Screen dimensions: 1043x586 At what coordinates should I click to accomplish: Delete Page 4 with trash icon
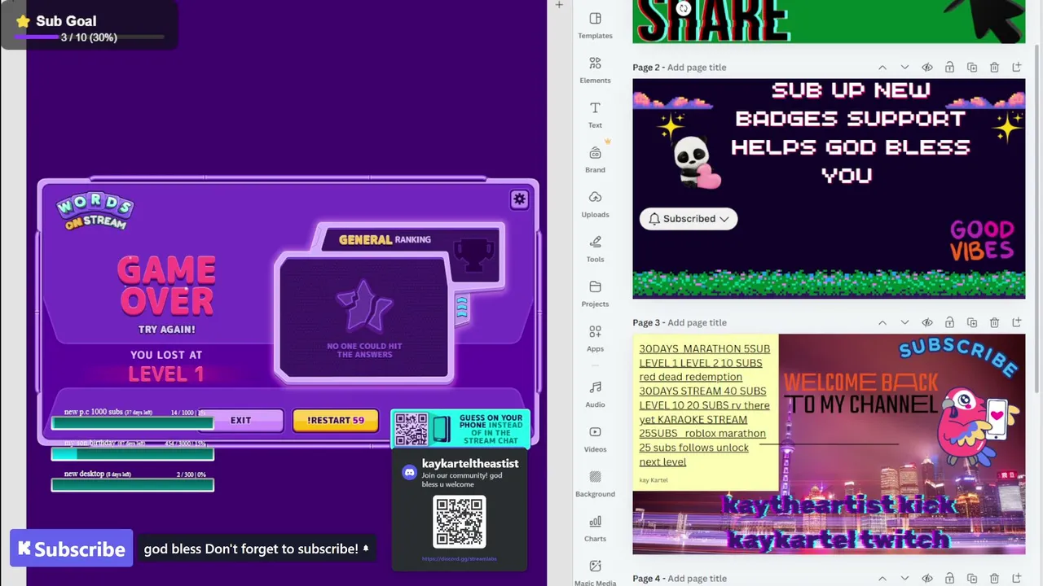994,579
